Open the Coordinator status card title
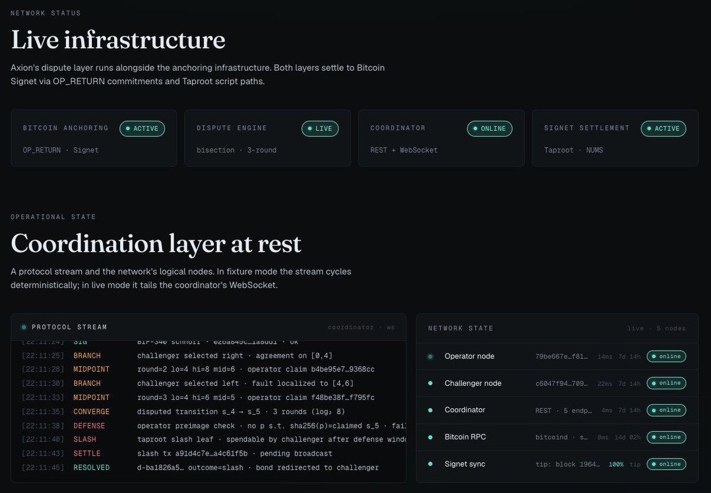The height and width of the screenshot is (493, 711). pos(398,128)
